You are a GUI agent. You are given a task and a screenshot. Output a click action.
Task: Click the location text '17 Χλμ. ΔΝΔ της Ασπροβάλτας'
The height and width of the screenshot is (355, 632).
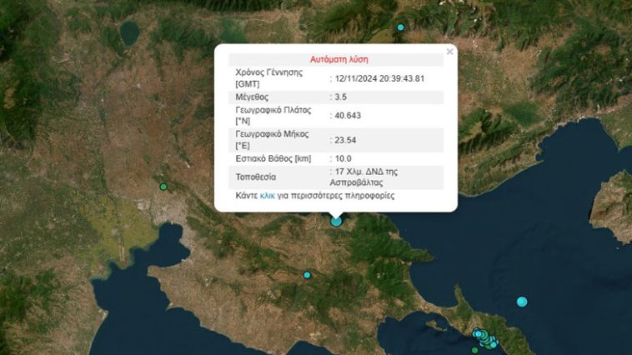[x=367, y=176]
